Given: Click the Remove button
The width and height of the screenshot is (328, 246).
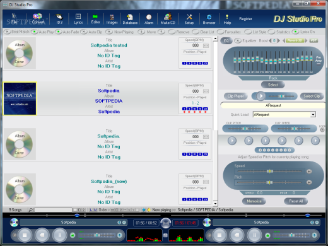Looking at the screenshot, I should coord(172,32).
